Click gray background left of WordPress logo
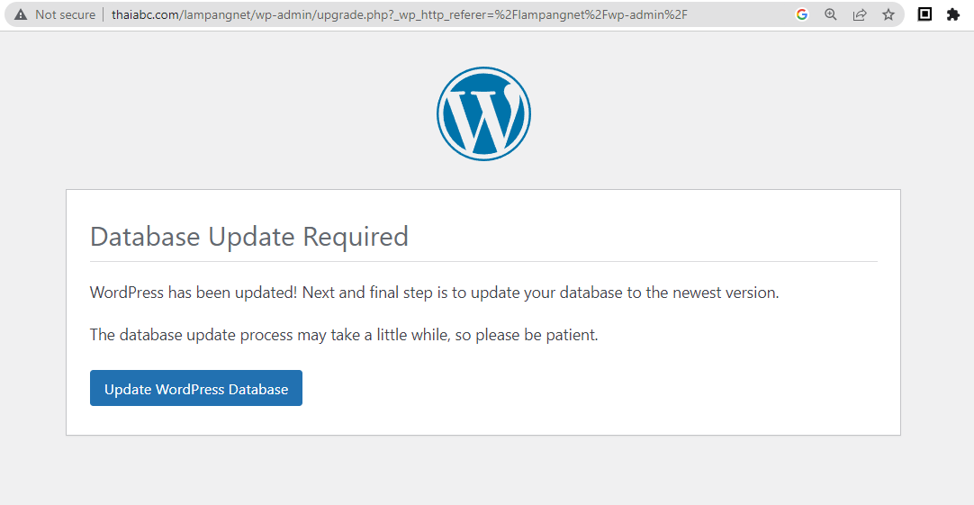The width and height of the screenshot is (974, 505). (x=218, y=113)
